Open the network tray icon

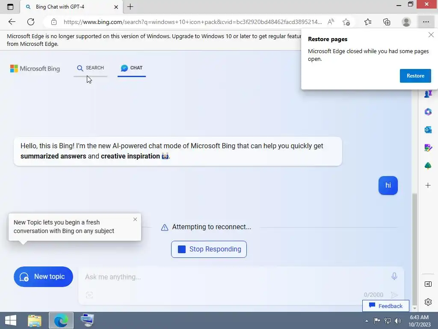(x=388, y=320)
